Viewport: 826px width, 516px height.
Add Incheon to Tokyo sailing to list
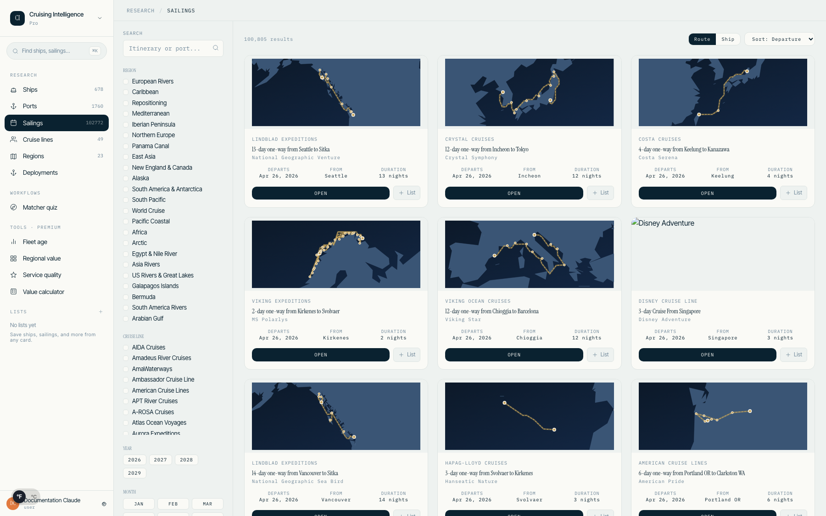(x=600, y=193)
